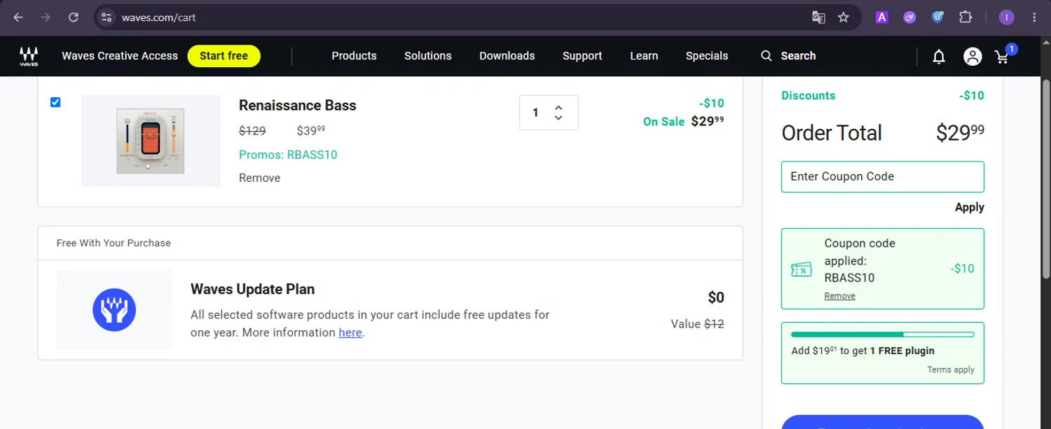Click the Terms apply text
Image resolution: width=1051 pixels, height=429 pixels.
click(x=951, y=370)
